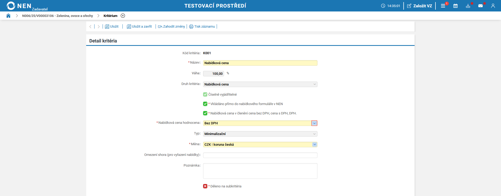Open the hamburger menu with notification badge
The image size is (501, 196).
(443, 6)
